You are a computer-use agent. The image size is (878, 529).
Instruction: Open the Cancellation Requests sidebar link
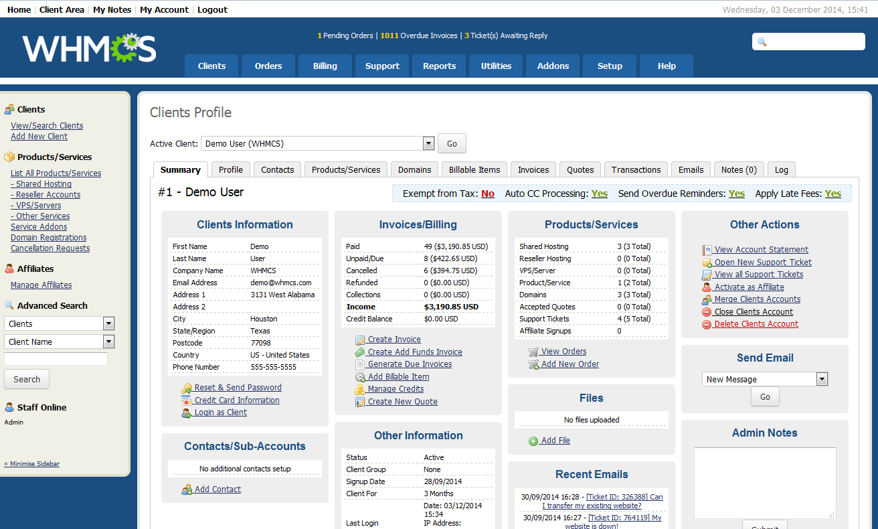point(50,248)
